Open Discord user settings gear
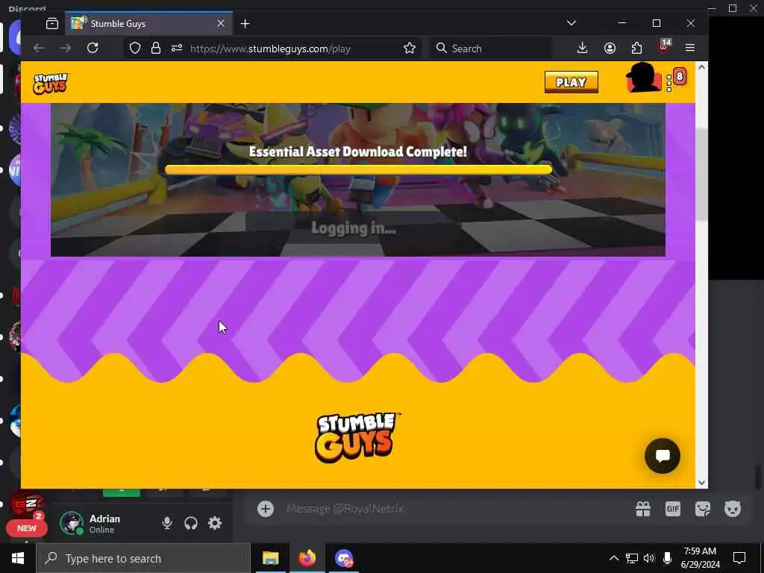Image resolution: width=764 pixels, height=573 pixels. [x=215, y=523]
